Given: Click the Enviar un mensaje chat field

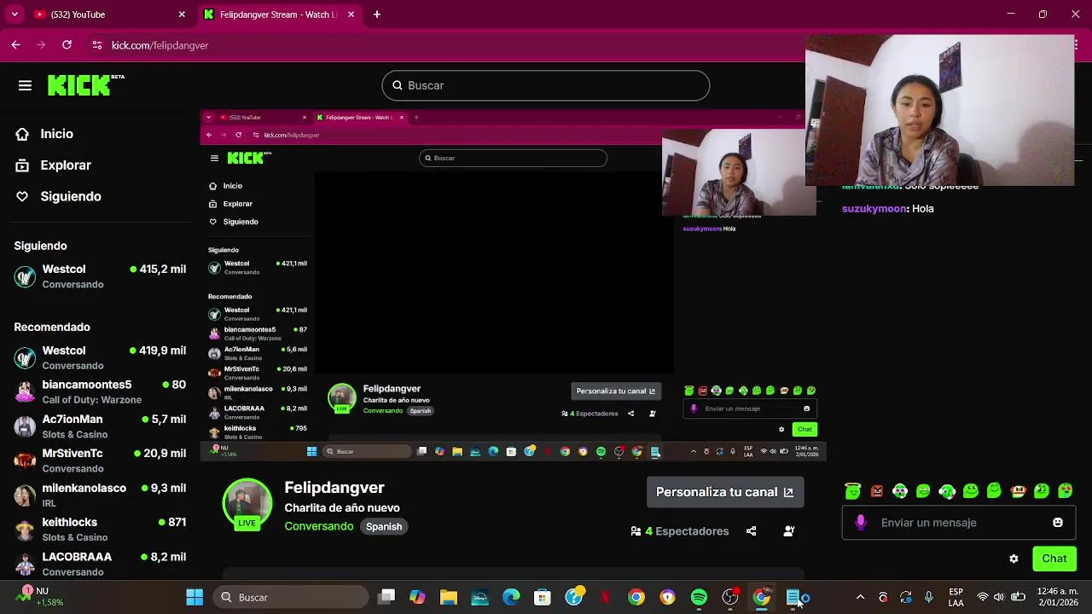Looking at the screenshot, I should point(959,523).
